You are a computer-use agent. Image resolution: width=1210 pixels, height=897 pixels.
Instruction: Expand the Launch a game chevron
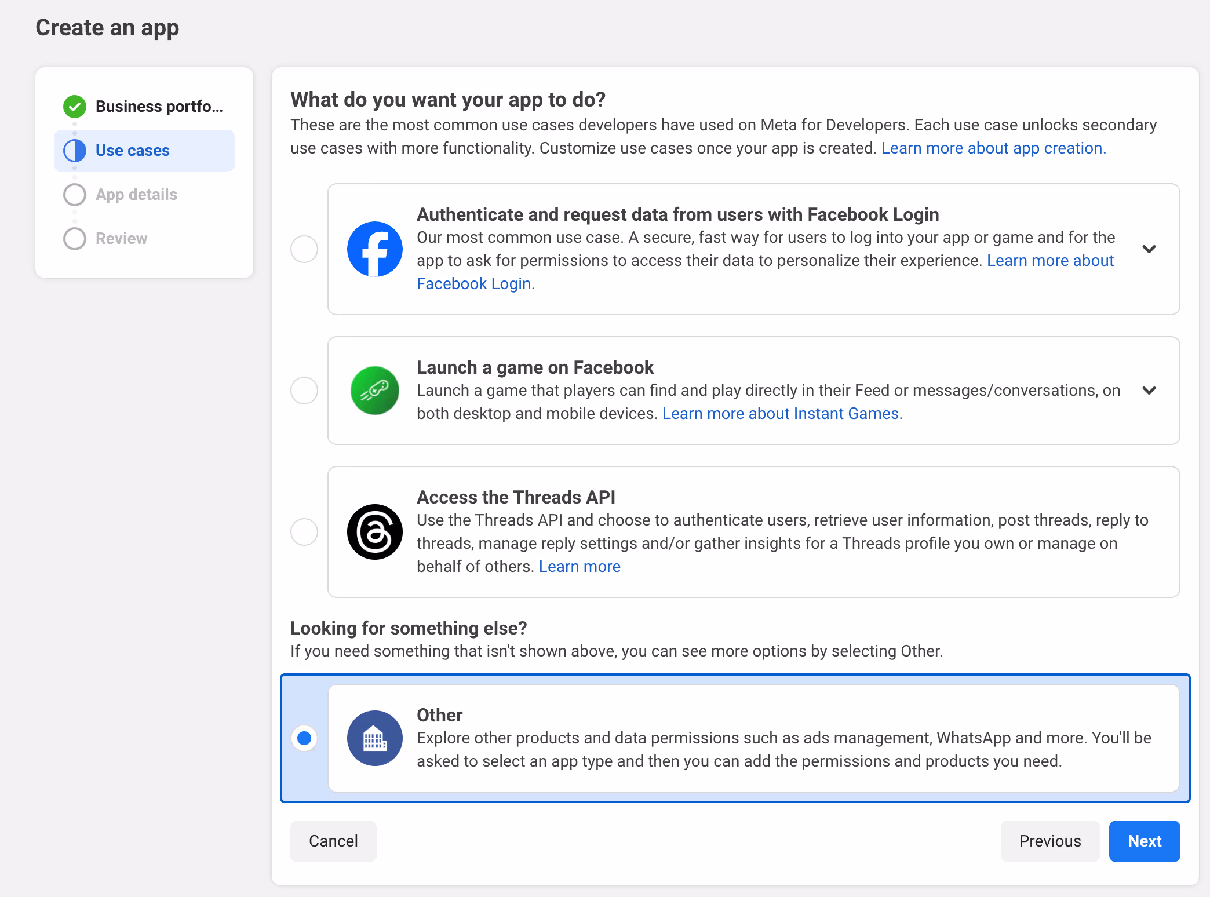click(x=1149, y=391)
